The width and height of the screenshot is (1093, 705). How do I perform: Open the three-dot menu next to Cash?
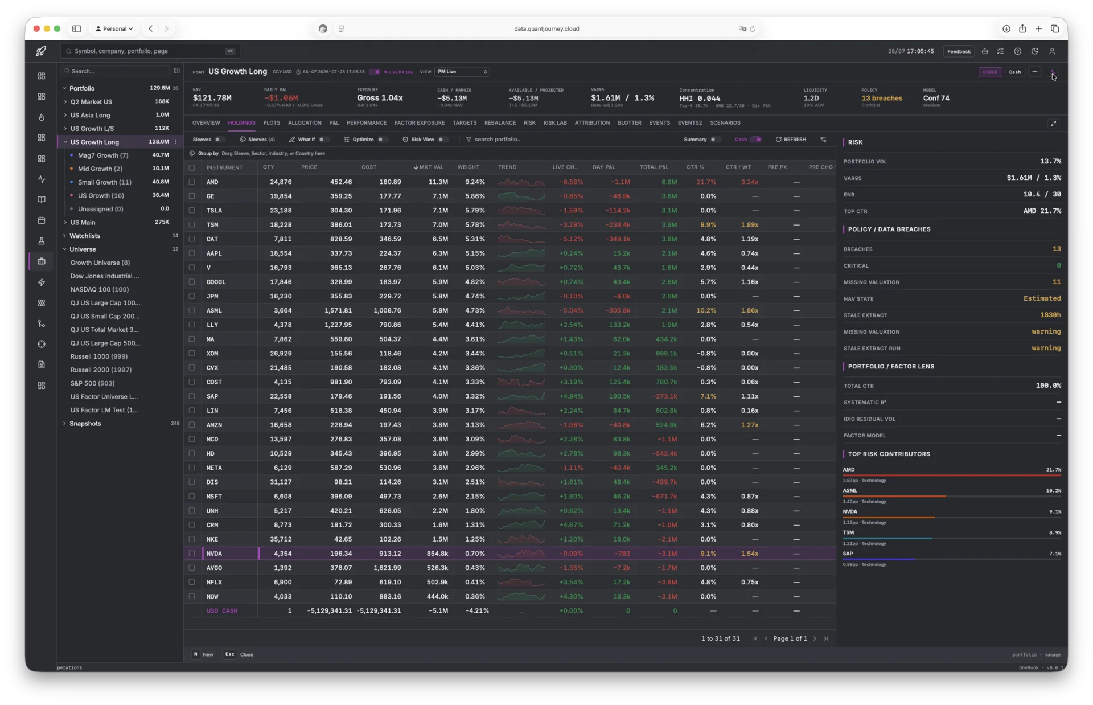click(x=1035, y=72)
